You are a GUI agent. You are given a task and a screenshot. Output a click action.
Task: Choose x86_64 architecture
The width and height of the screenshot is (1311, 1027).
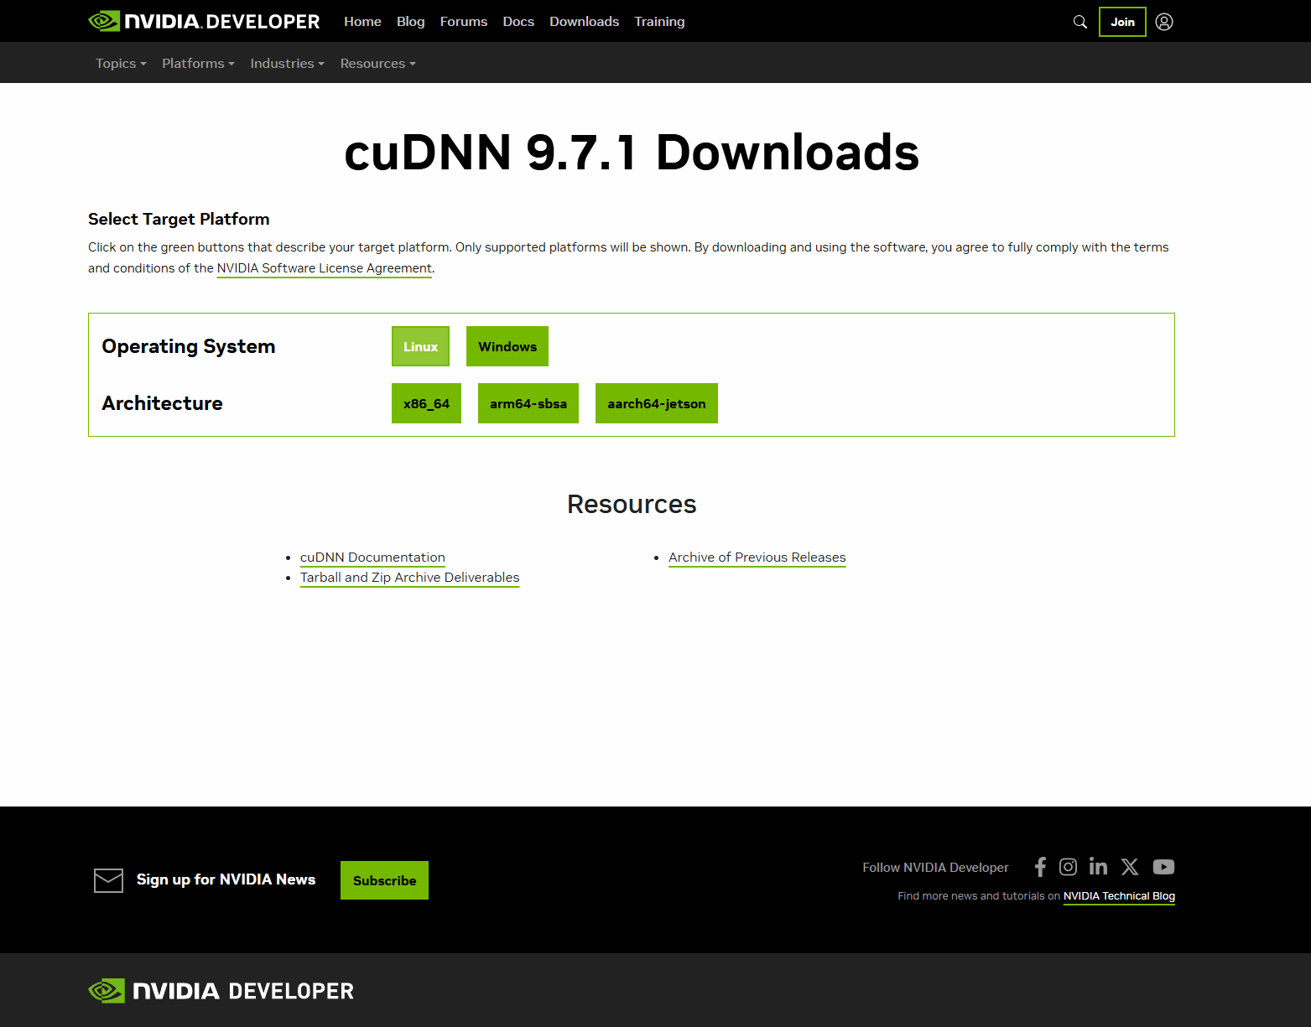[x=426, y=403]
